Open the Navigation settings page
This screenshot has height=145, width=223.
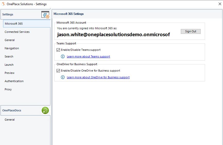pos(12,48)
